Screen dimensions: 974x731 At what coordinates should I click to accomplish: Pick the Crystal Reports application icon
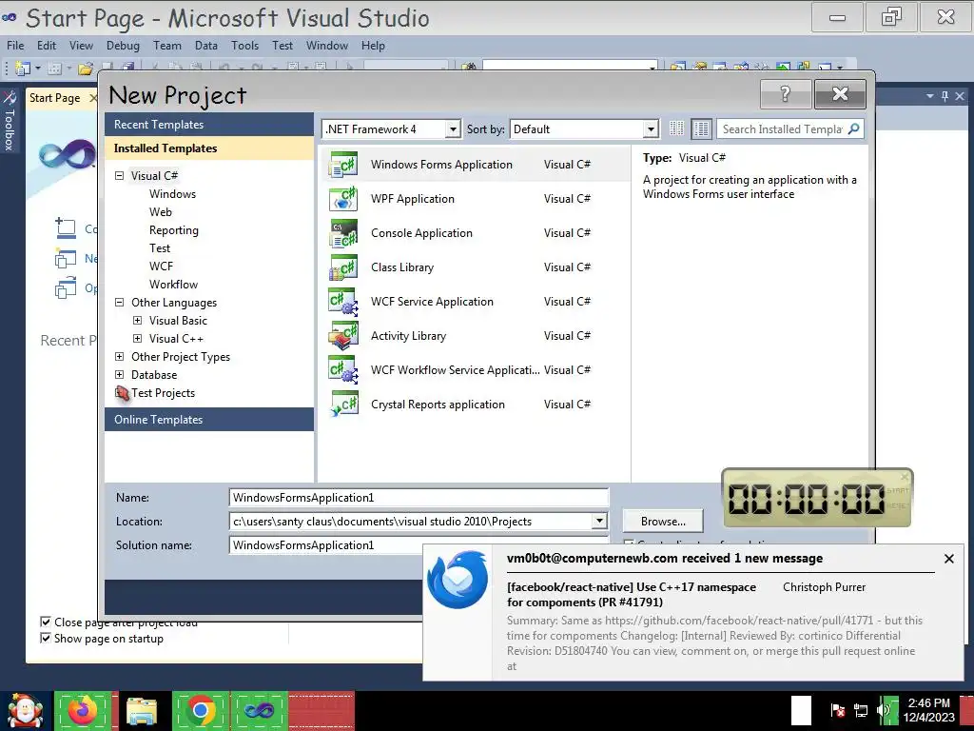[x=343, y=404]
